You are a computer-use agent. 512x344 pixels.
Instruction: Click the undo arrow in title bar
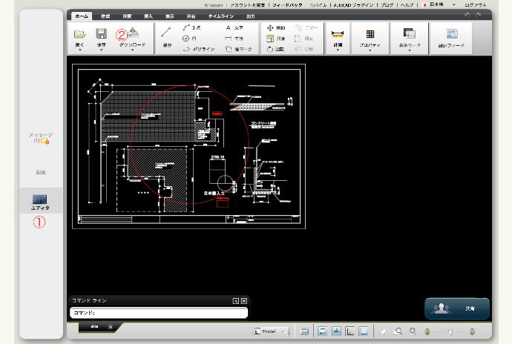tap(467, 15)
